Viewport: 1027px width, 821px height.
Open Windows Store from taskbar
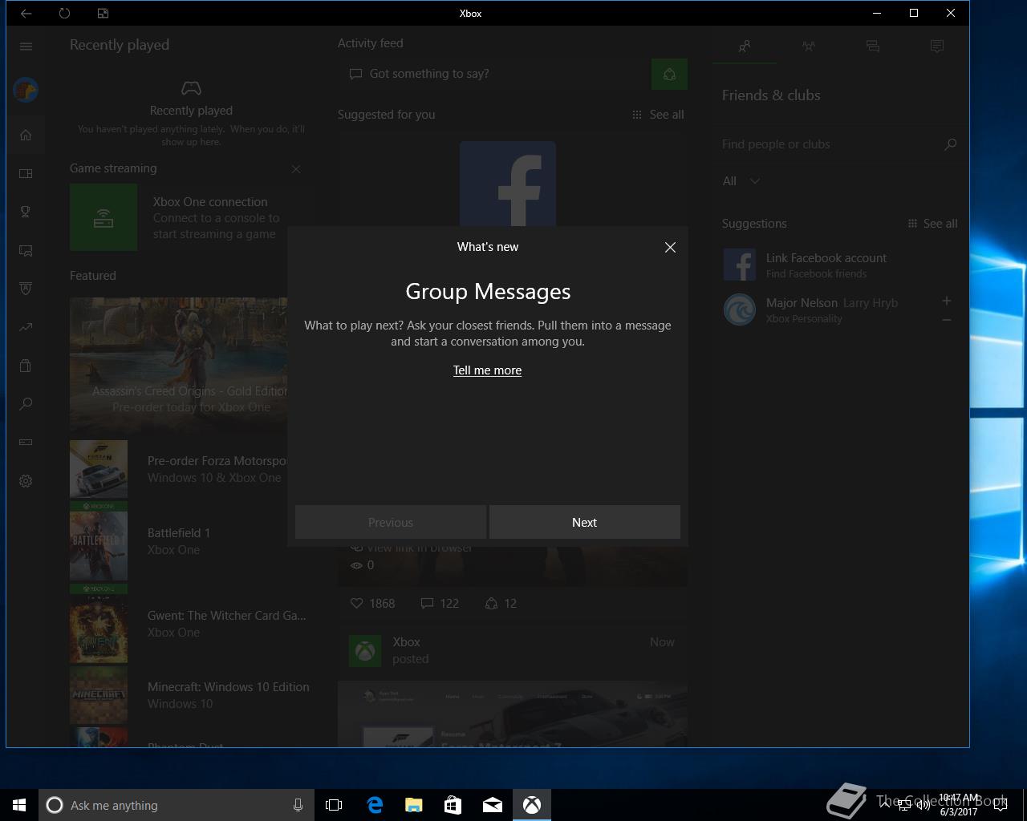(453, 805)
